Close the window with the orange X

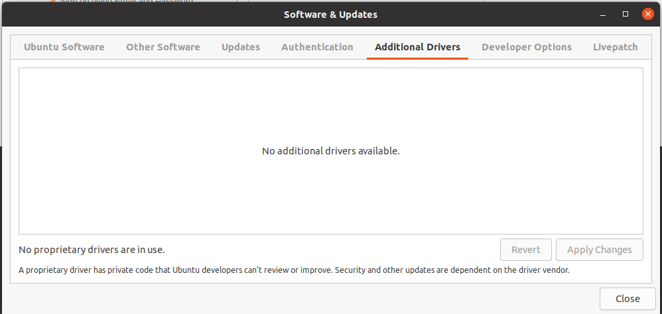(648, 15)
